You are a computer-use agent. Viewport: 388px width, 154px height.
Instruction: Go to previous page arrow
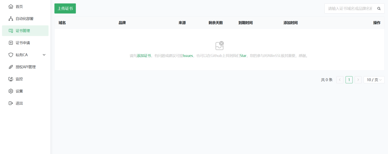tap(340, 80)
